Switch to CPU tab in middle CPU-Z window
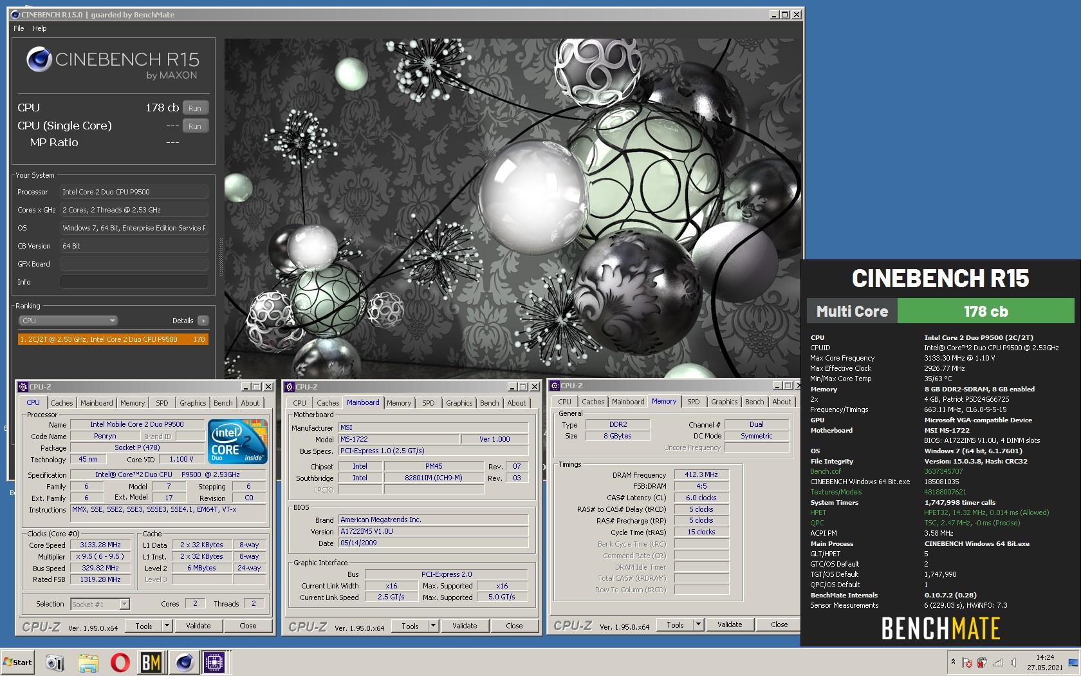1081x676 pixels. click(300, 403)
